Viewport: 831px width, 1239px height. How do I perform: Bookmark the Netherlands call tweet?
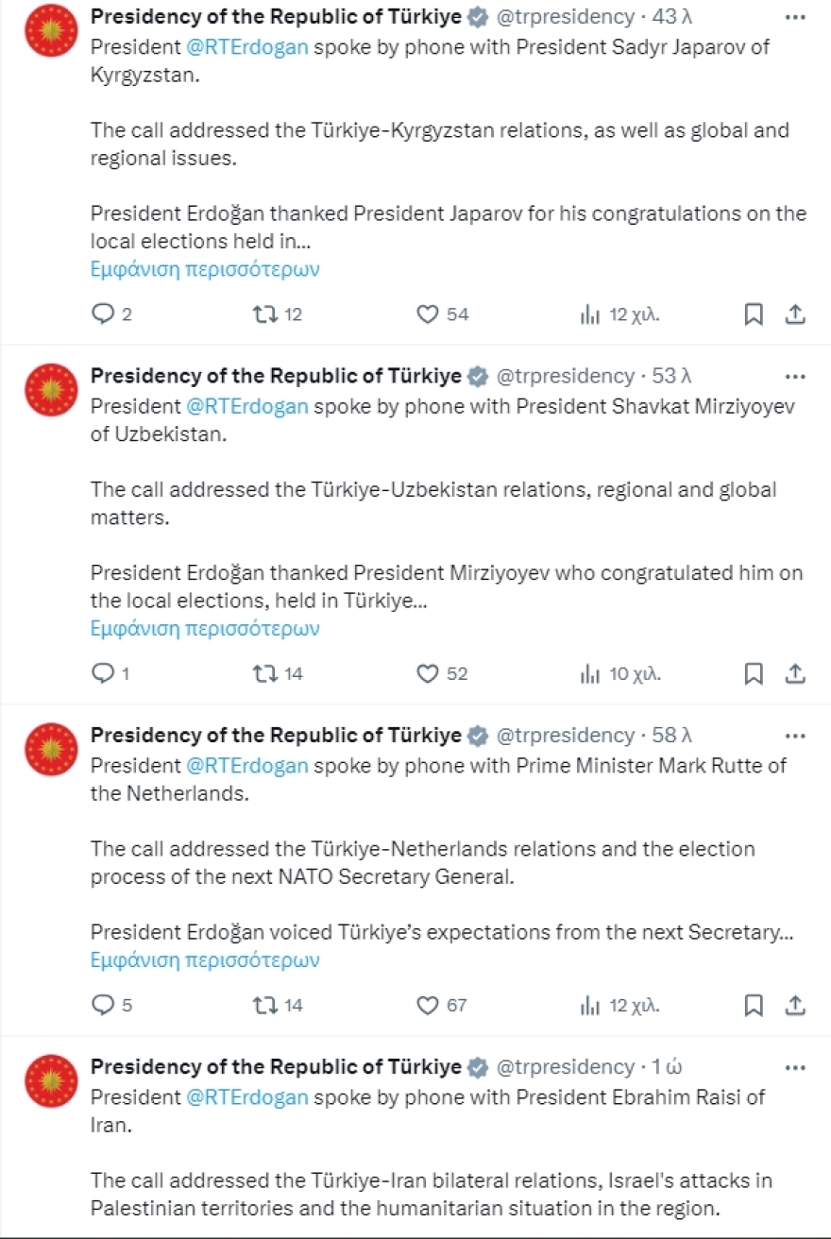point(754,1005)
